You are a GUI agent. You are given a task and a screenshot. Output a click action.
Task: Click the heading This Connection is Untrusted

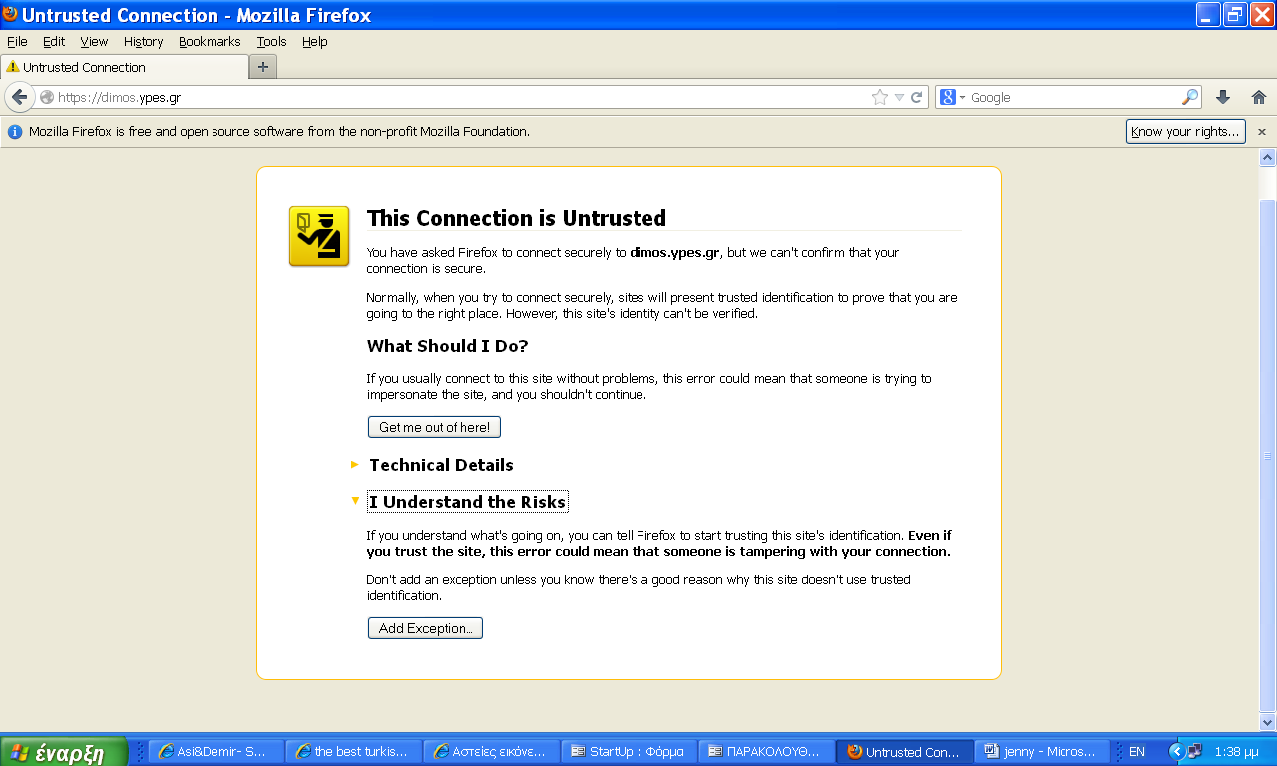coord(517,218)
